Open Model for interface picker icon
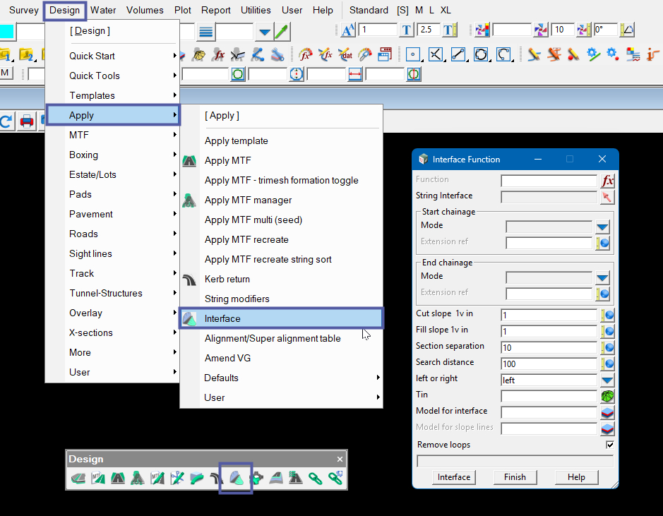Screen dimensions: 663x516 click(x=607, y=412)
